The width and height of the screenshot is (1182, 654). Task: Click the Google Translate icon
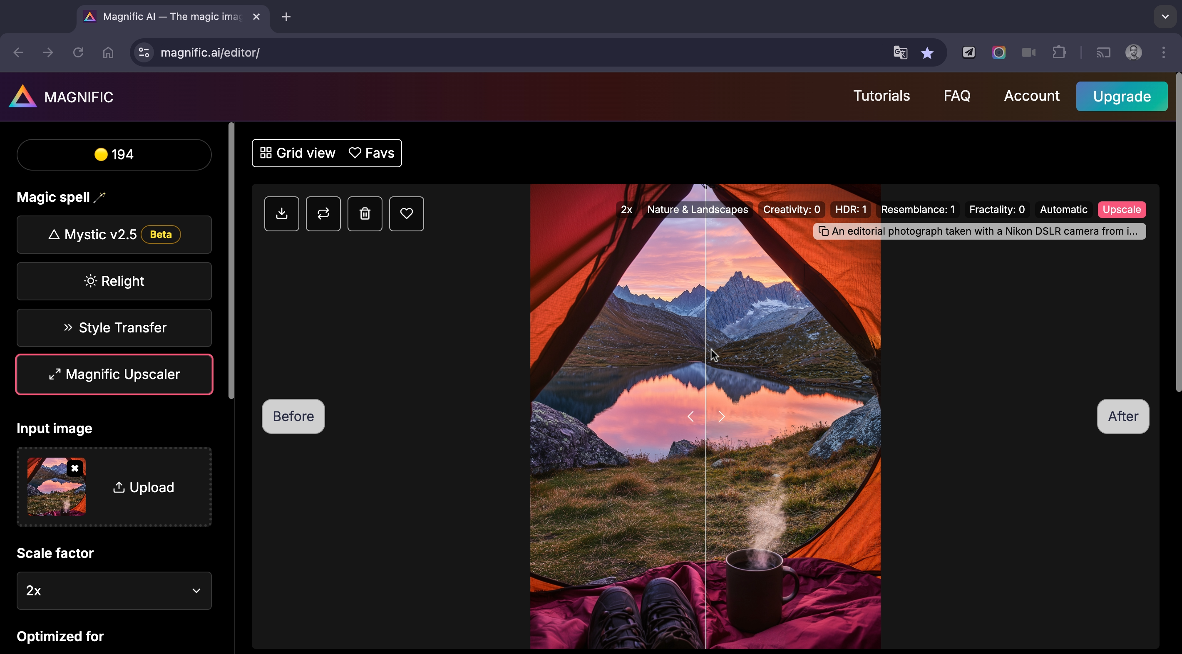click(900, 53)
